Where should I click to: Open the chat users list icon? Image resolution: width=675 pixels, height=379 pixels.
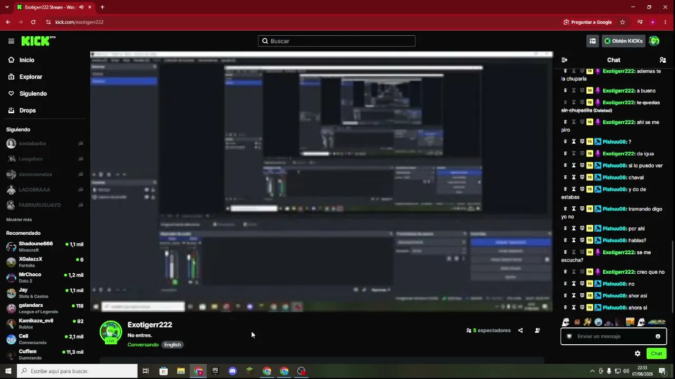coord(663,60)
